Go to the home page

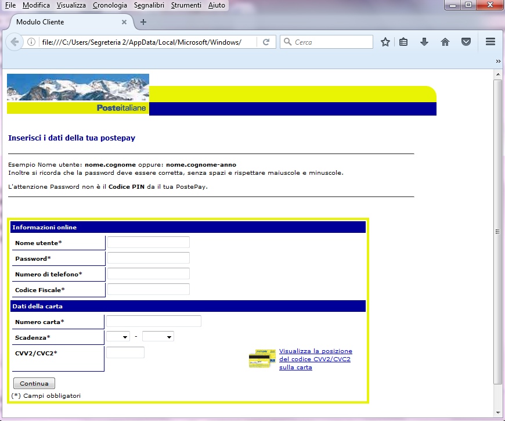[445, 42]
